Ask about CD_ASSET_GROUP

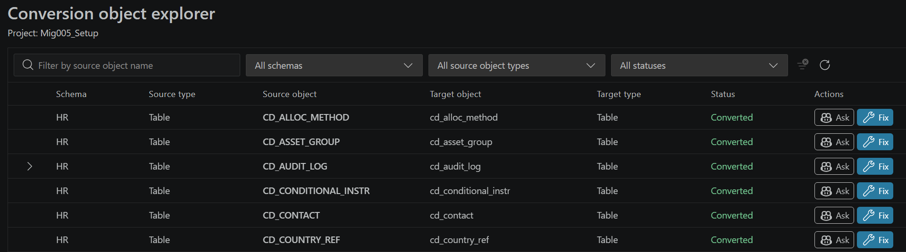point(834,142)
